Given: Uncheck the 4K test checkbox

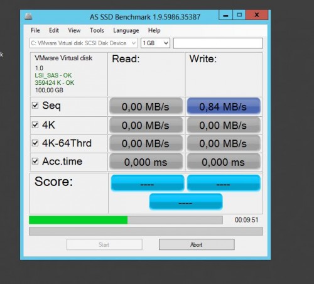Looking at the screenshot, I should tap(35, 125).
